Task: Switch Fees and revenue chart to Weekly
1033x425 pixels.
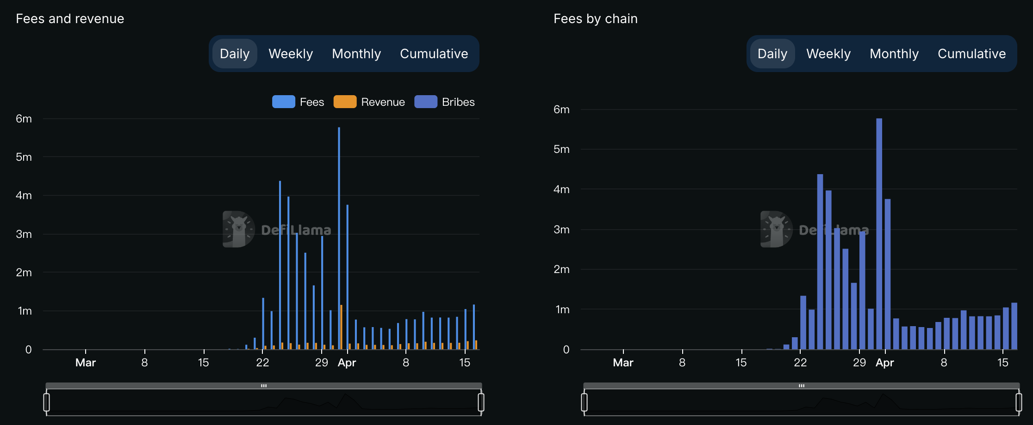Action: 291,54
